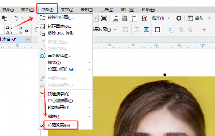Click the paste clipboard icon

(5, 18)
